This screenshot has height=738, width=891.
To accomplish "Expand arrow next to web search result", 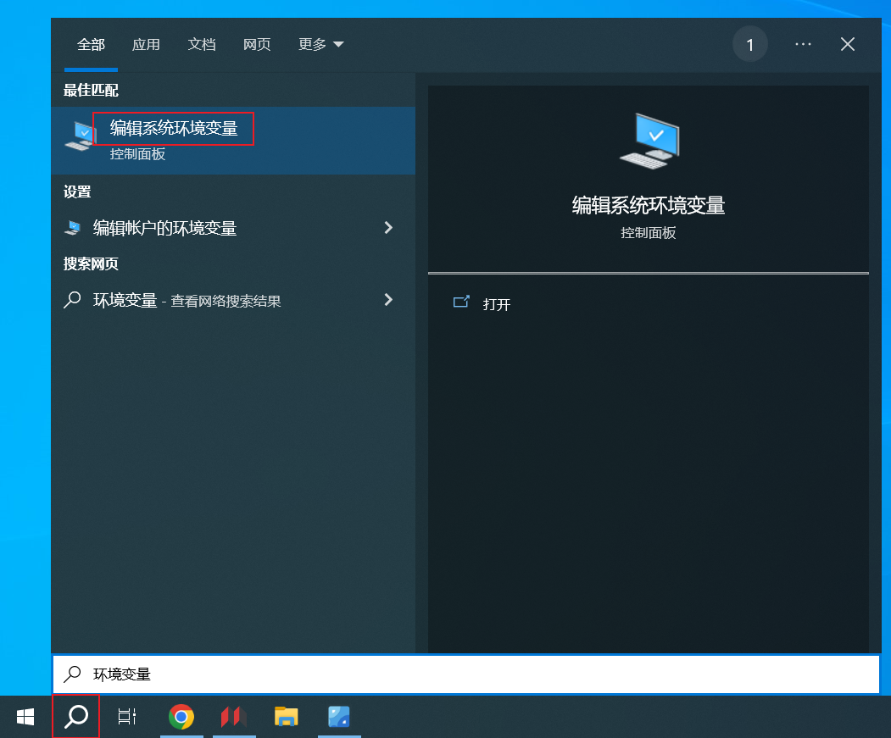I will point(388,300).
